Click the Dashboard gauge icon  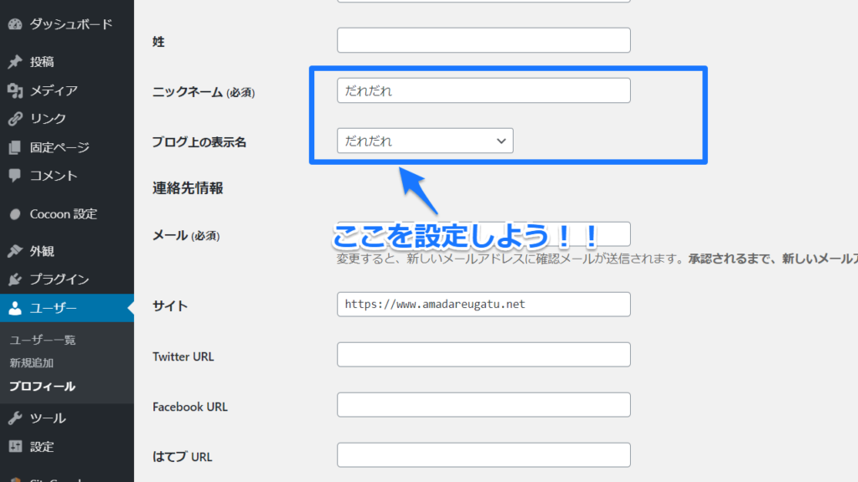(15, 24)
